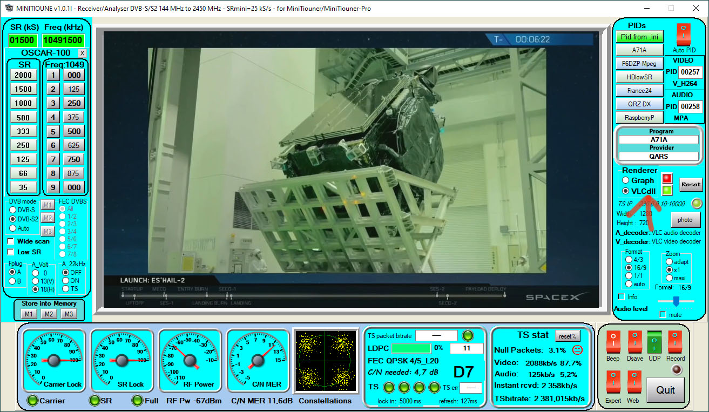Viewport: 709px width, 412px height.
Task: Select symbol rate 2000 preset
Action: (x=23, y=75)
